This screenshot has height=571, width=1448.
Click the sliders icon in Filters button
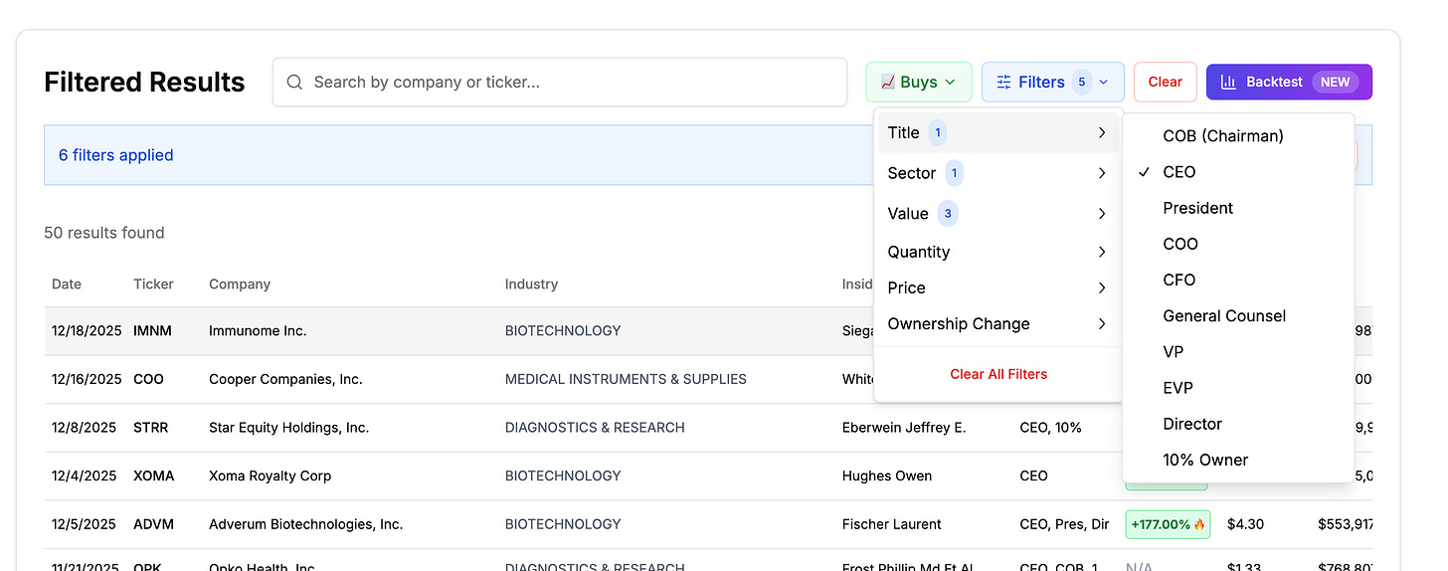coord(1003,82)
